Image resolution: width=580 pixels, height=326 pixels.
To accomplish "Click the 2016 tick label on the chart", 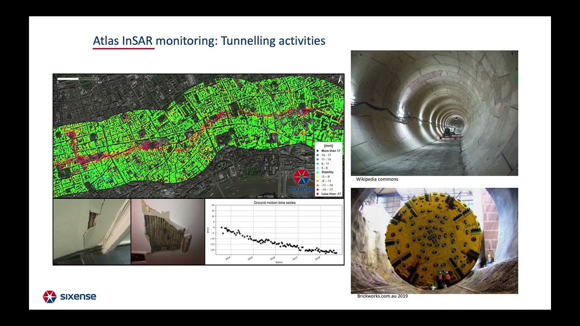I will tap(273, 258).
